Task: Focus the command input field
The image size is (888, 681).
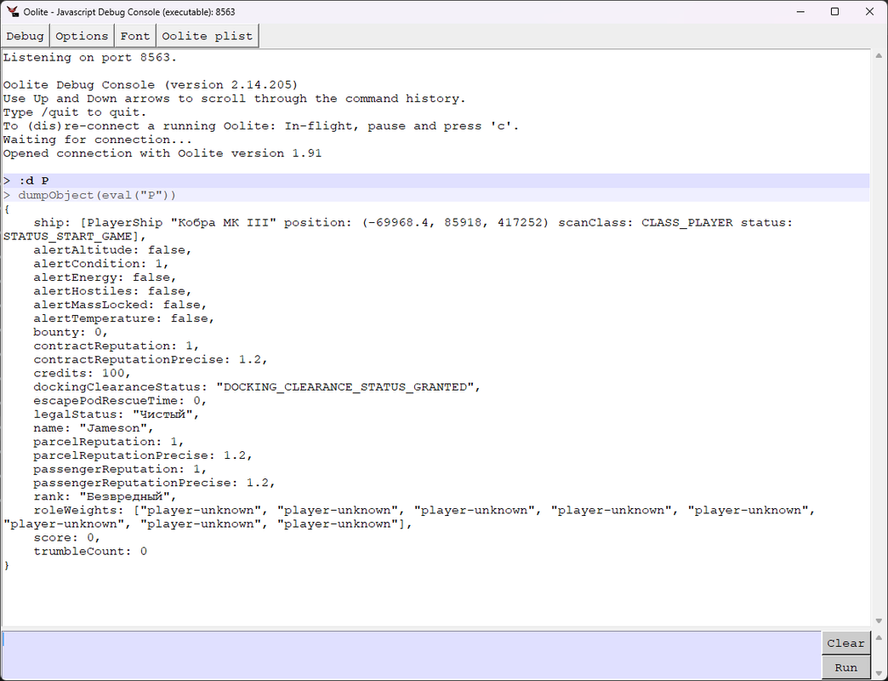Action: (411, 655)
